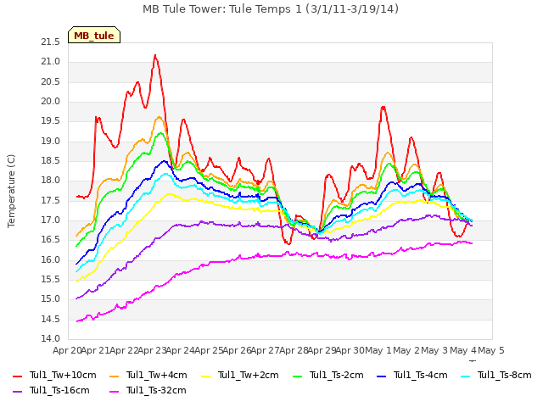Click the red Tul1_Tw+10cm legend swatch
This screenshot has width=543, height=407.
pos(17,376)
